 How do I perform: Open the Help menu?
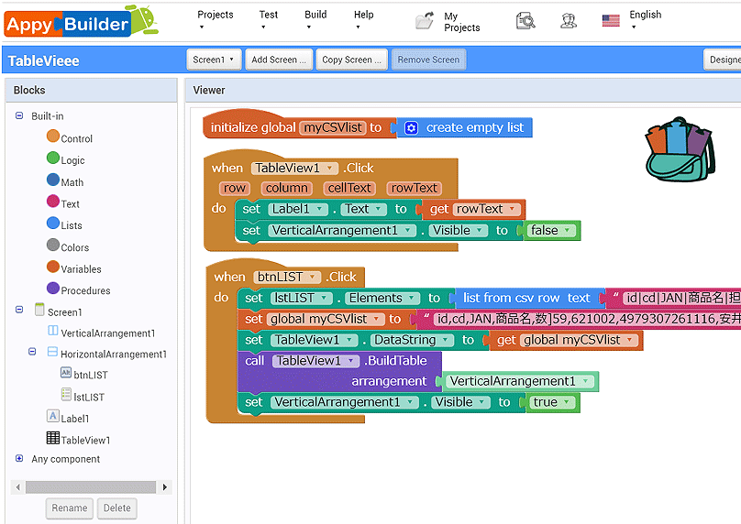click(363, 20)
